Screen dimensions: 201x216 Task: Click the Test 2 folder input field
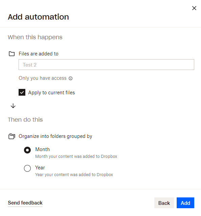pyautogui.click(x=106, y=65)
